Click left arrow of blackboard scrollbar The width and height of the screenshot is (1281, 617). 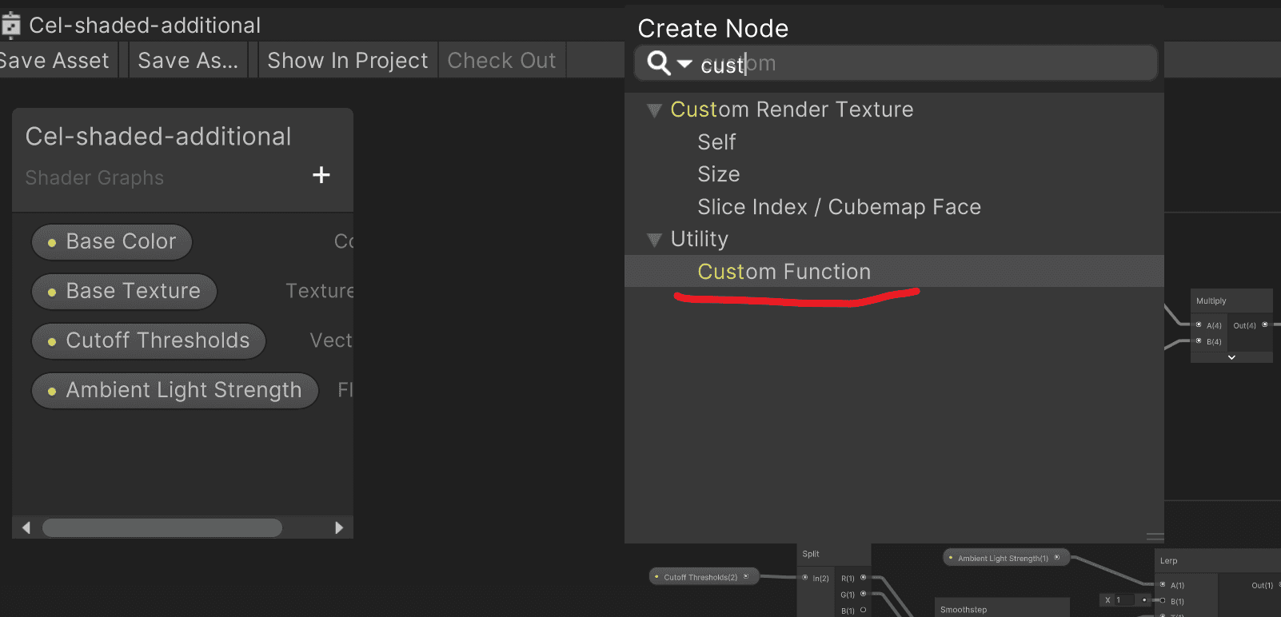tap(26, 527)
